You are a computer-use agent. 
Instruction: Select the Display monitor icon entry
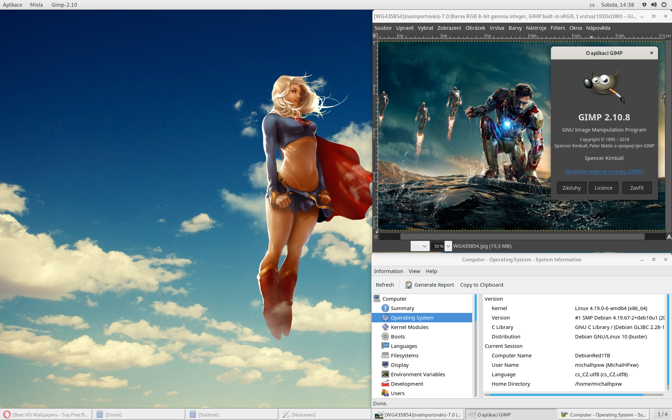(385, 365)
